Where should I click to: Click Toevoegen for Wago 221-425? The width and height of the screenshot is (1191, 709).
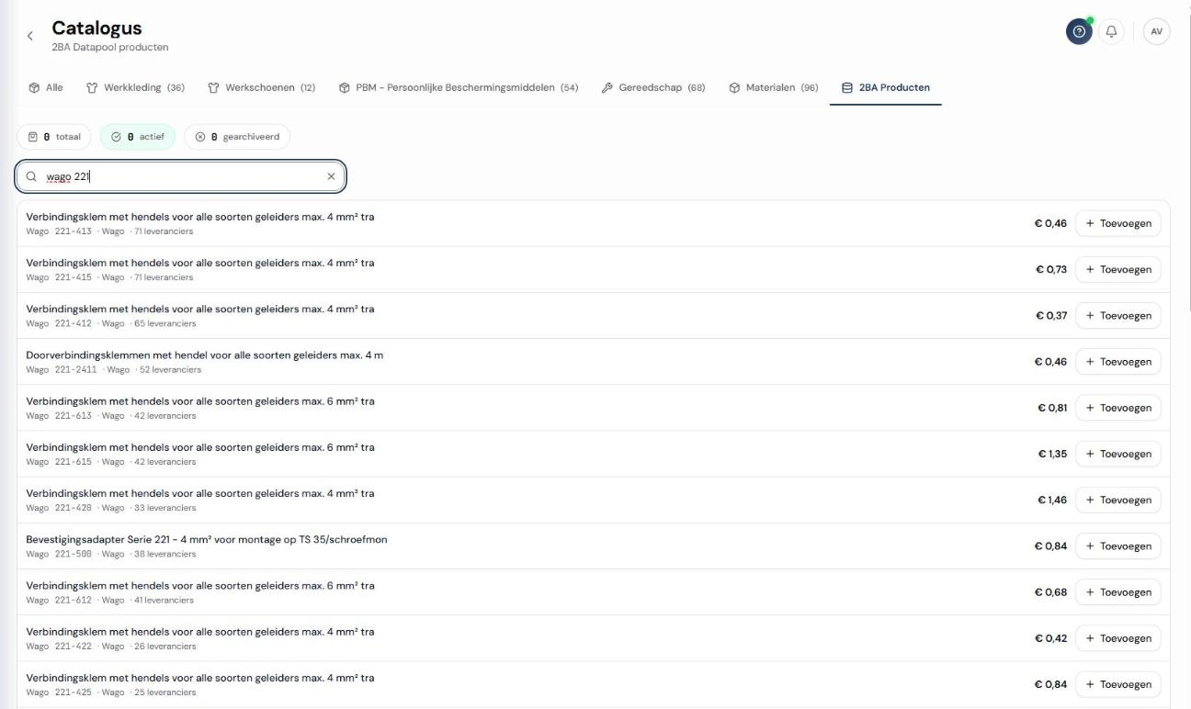[x=1117, y=684]
